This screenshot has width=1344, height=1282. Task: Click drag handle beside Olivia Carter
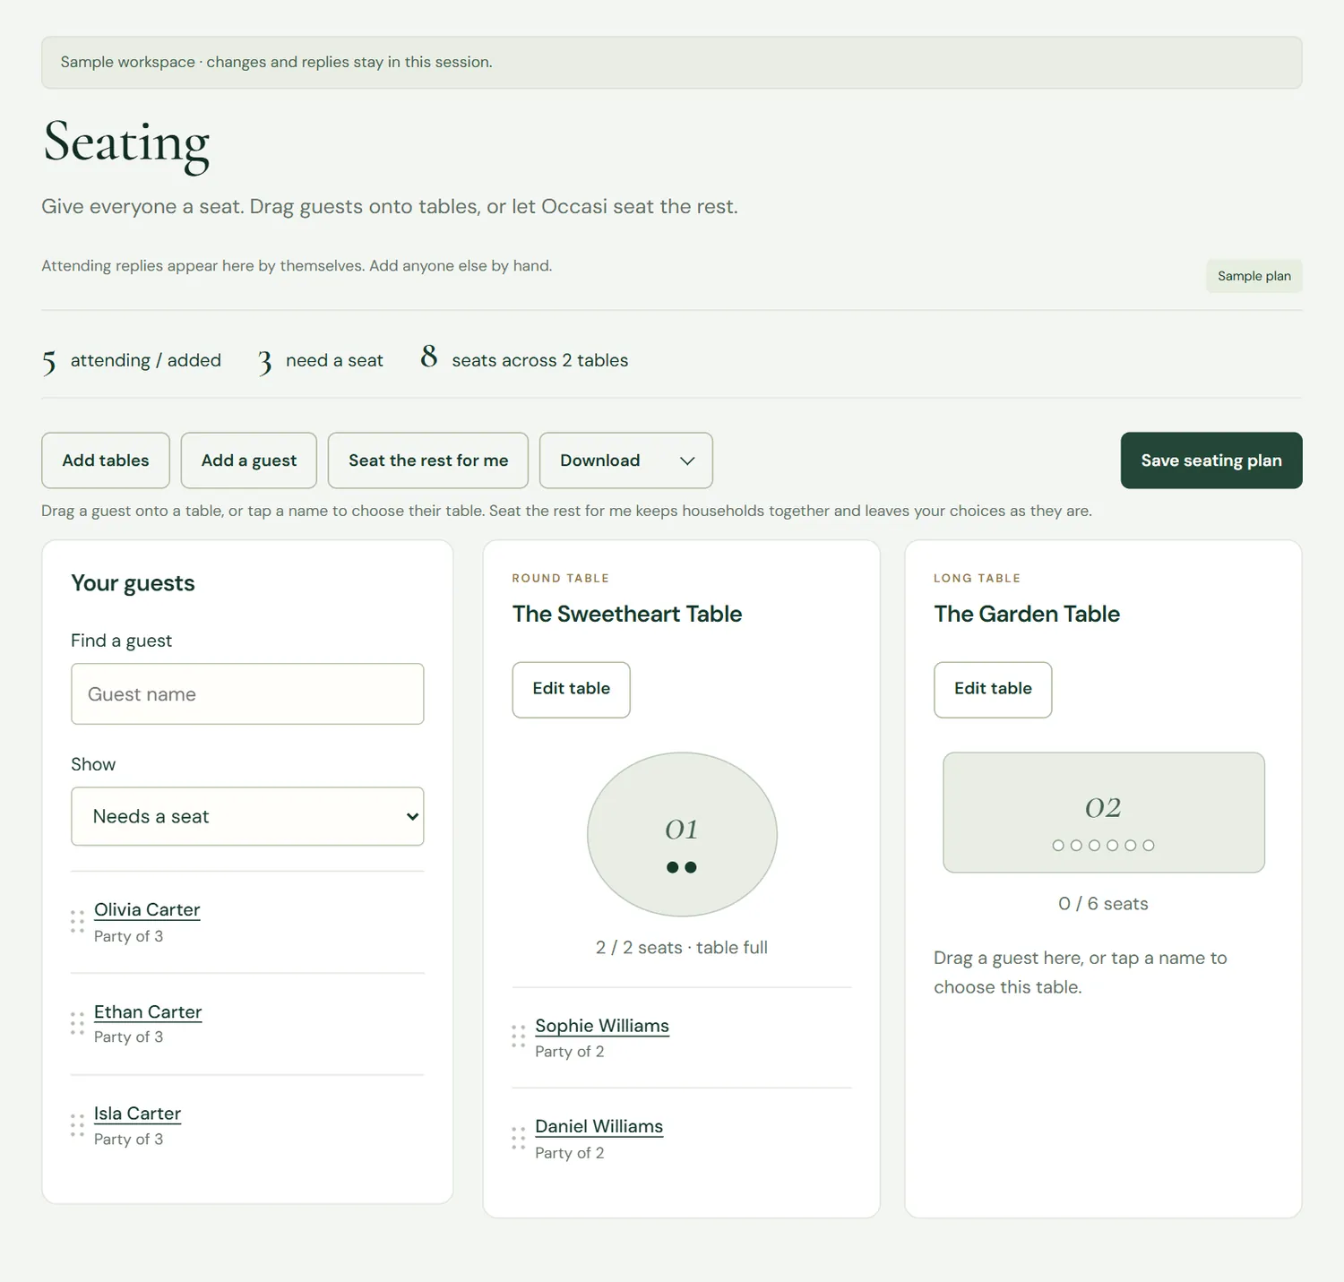77,921
